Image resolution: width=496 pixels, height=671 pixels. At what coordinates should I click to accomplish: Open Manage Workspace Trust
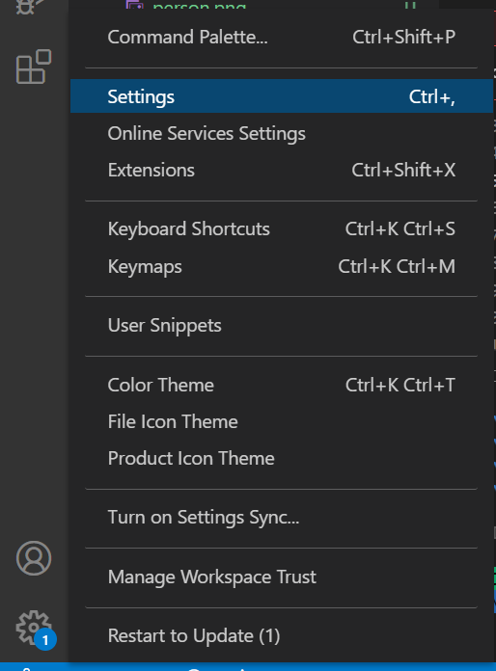[282, 577]
